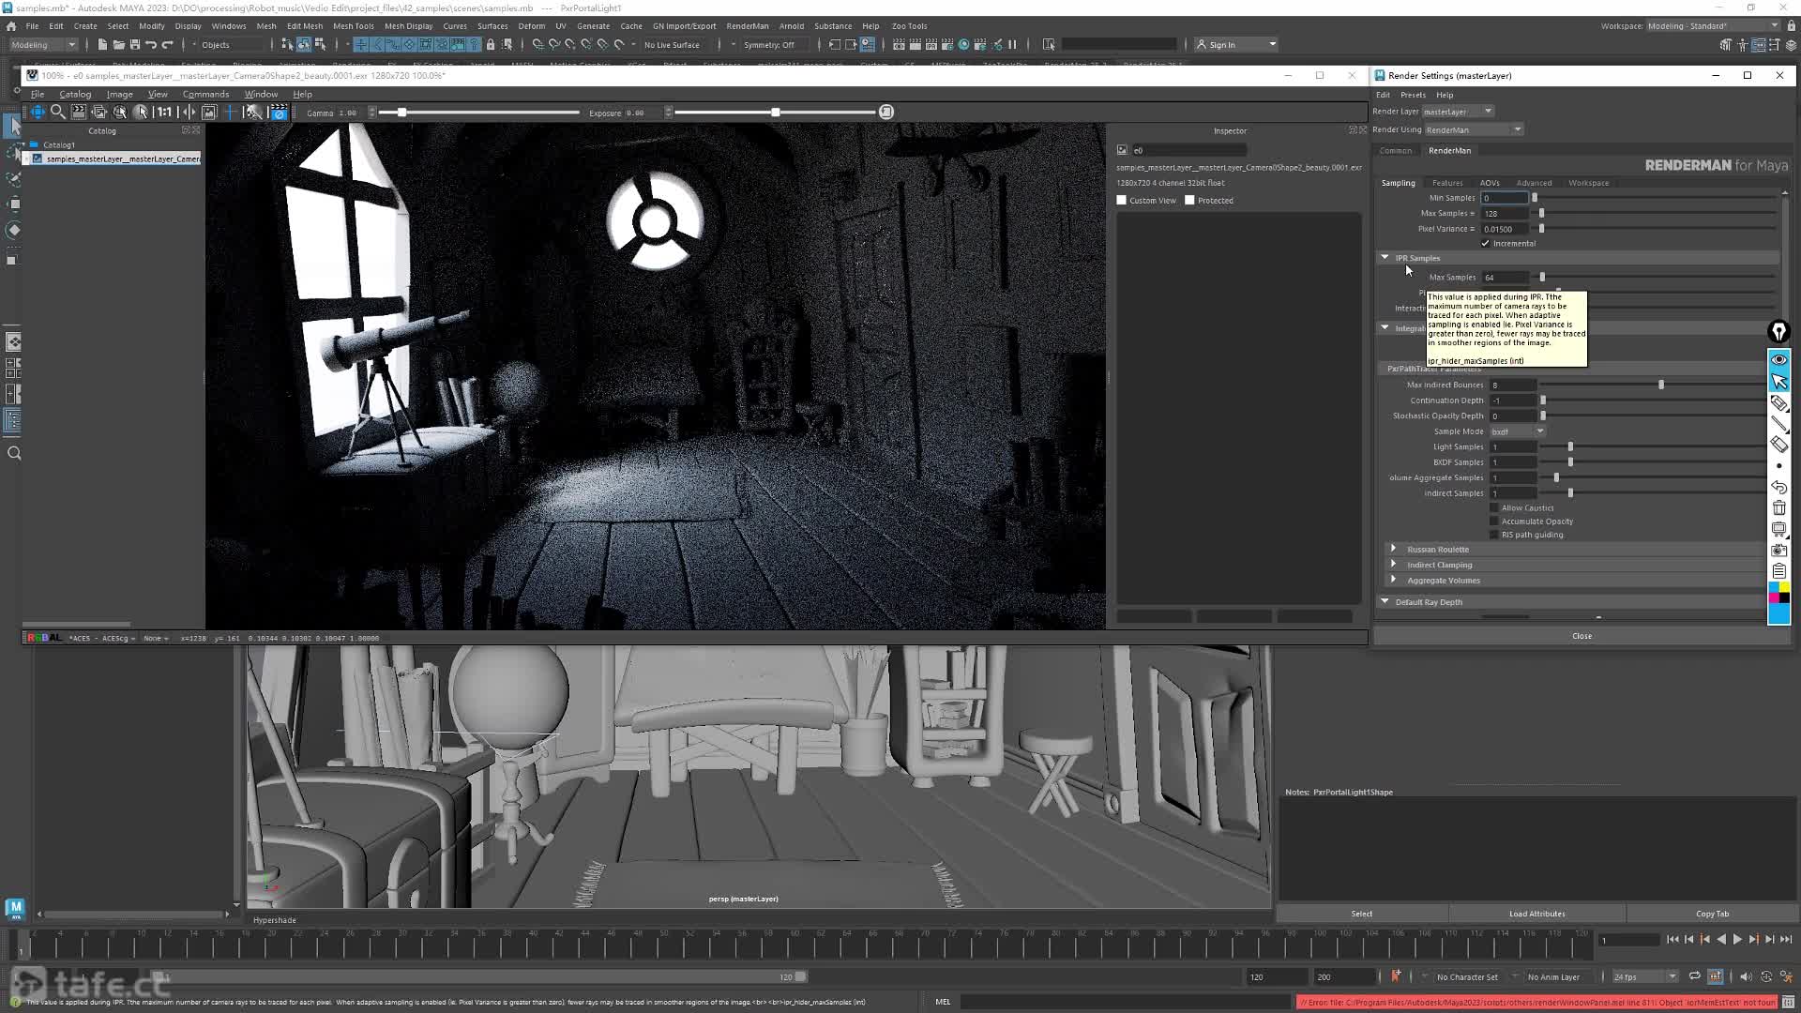Click the Max Indirect Bounces slider handle

[x=1661, y=385]
